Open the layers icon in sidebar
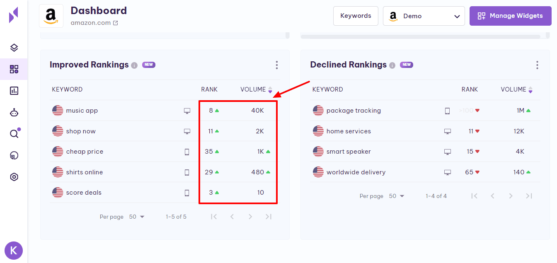Screen dimensions: 557x263 click(14, 48)
